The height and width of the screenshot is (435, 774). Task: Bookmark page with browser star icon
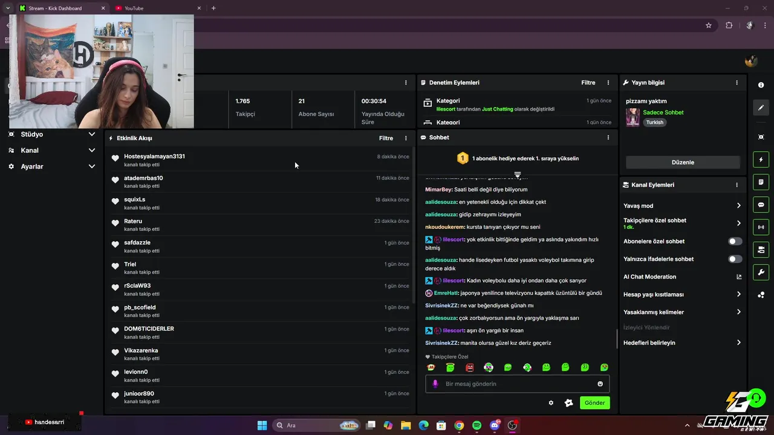709,25
